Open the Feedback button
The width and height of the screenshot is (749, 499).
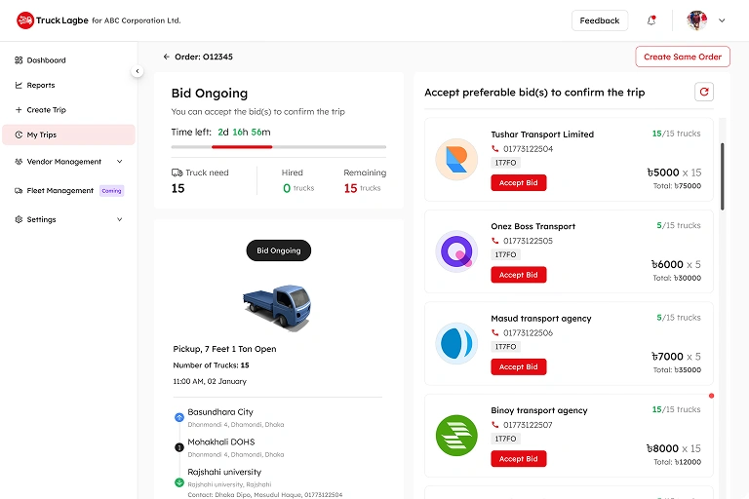click(599, 20)
